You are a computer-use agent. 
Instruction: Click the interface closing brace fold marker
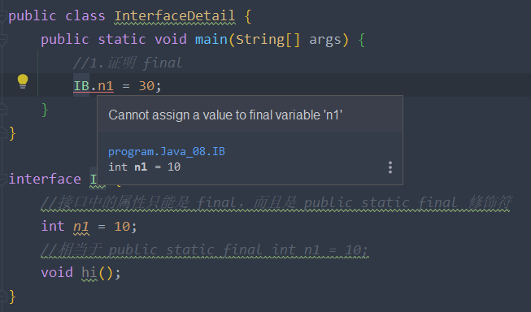pyautogui.click(x=2, y=296)
